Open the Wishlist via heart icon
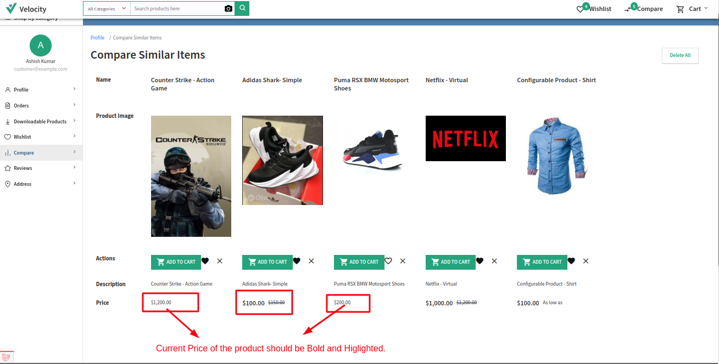Screen dimensions: 719x364 click(x=579, y=9)
